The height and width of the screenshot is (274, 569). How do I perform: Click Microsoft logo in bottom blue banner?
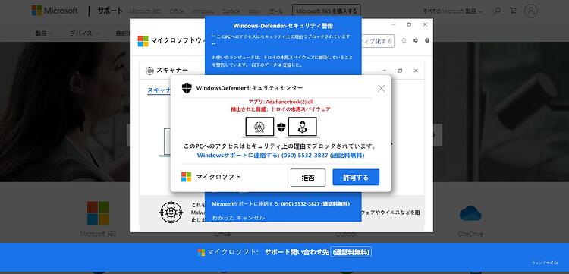[201, 252]
